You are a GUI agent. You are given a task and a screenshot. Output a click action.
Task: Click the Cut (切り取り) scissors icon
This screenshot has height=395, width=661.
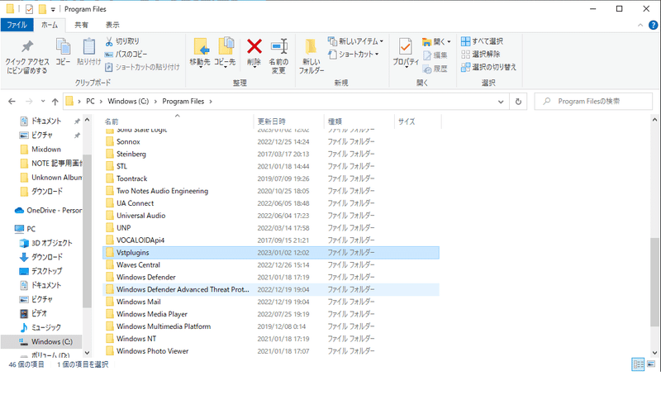click(109, 41)
